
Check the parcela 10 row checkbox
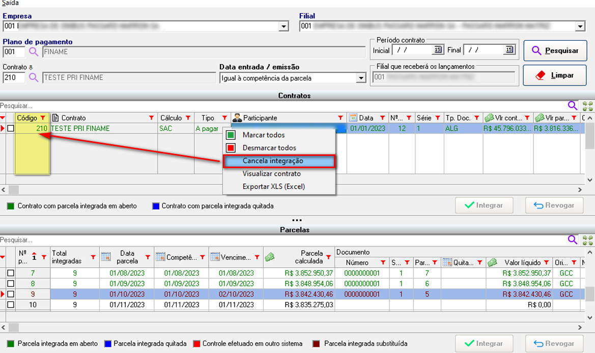11,305
